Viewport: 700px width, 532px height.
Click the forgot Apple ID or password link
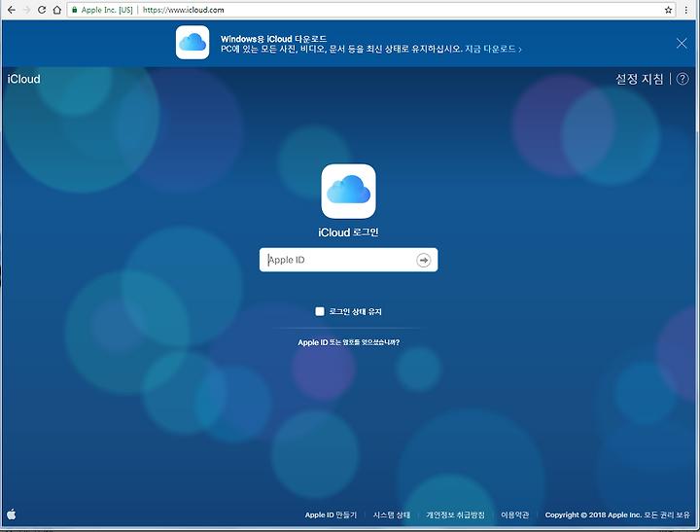click(349, 342)
